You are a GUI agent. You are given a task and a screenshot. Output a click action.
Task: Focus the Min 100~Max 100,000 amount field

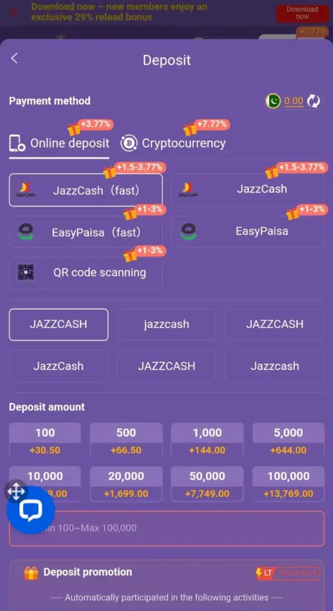click(166, 529)
